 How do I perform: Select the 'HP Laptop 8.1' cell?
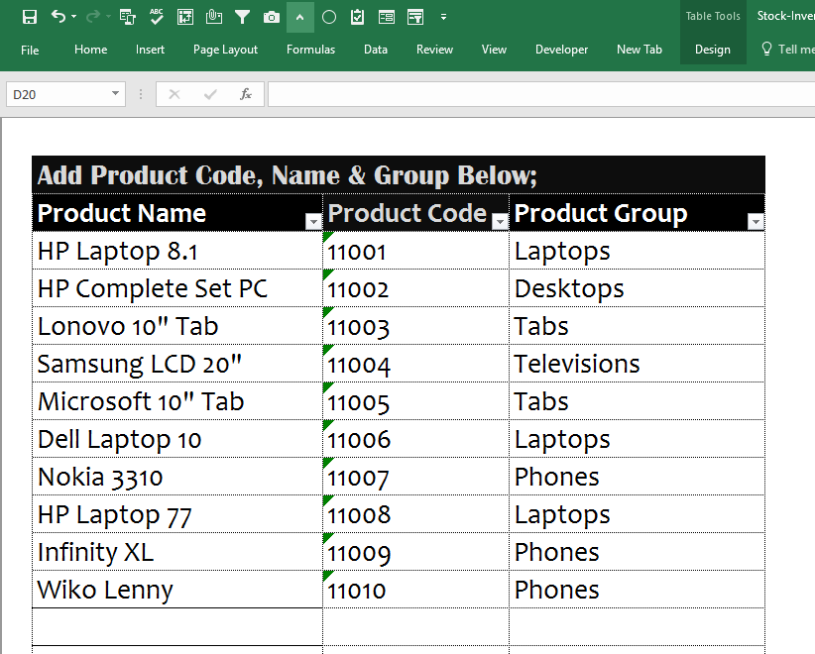point(177,251)
